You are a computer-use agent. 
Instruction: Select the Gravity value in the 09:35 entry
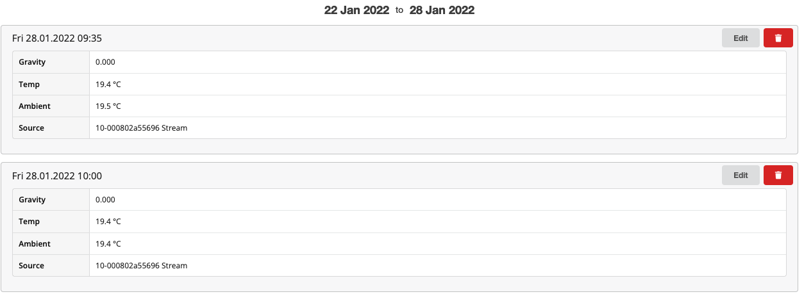(x=105, y=62)
